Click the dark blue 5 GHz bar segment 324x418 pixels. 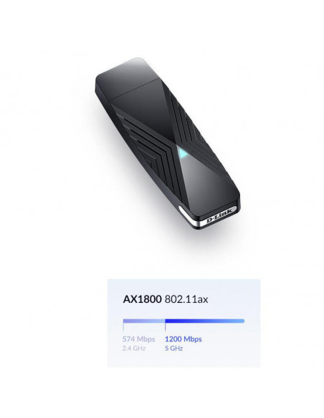click(205, 321)
